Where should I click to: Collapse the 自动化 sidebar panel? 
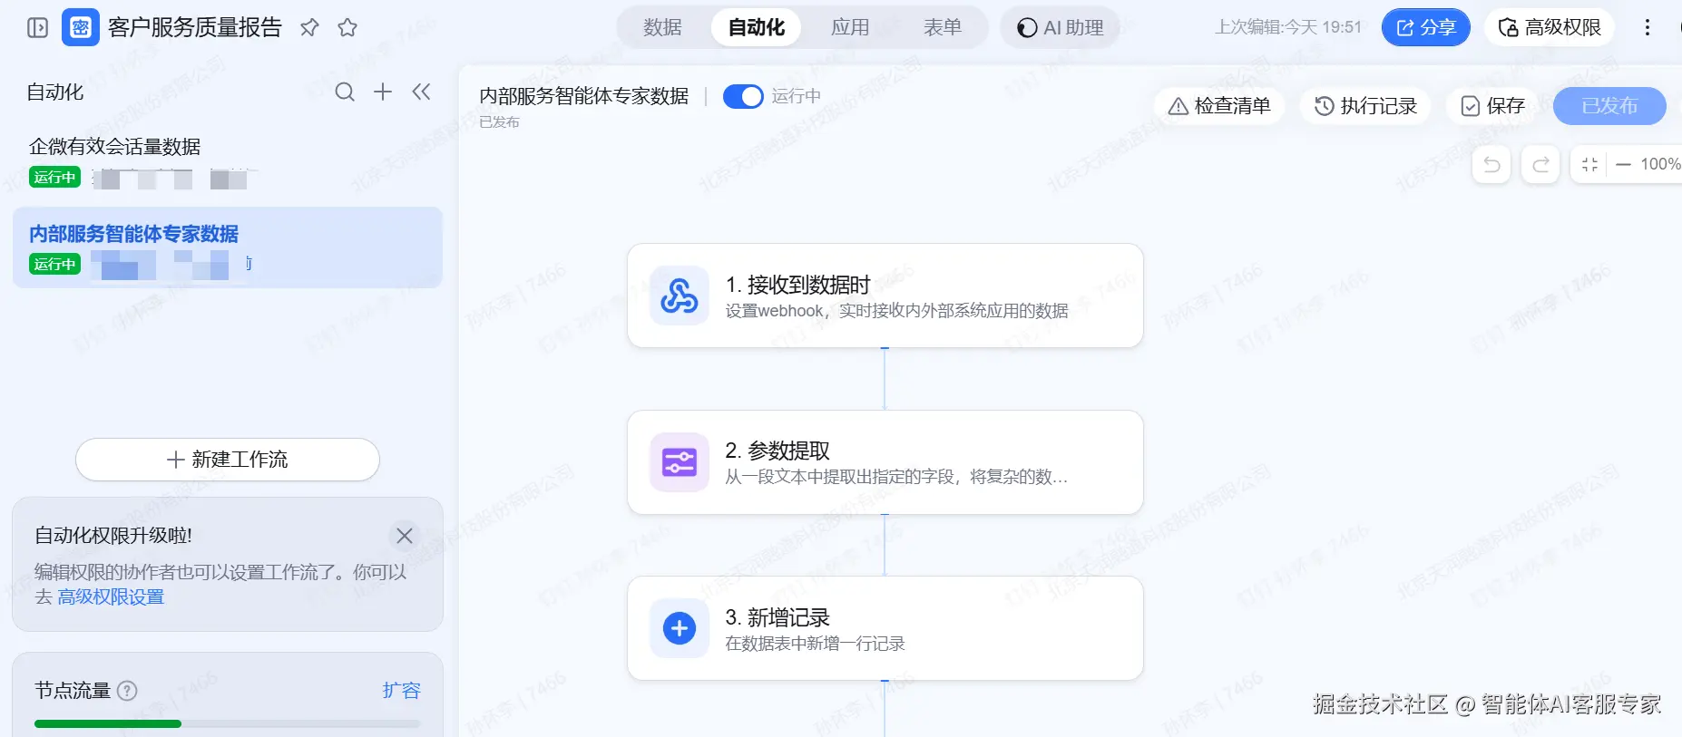coord(421,92)
